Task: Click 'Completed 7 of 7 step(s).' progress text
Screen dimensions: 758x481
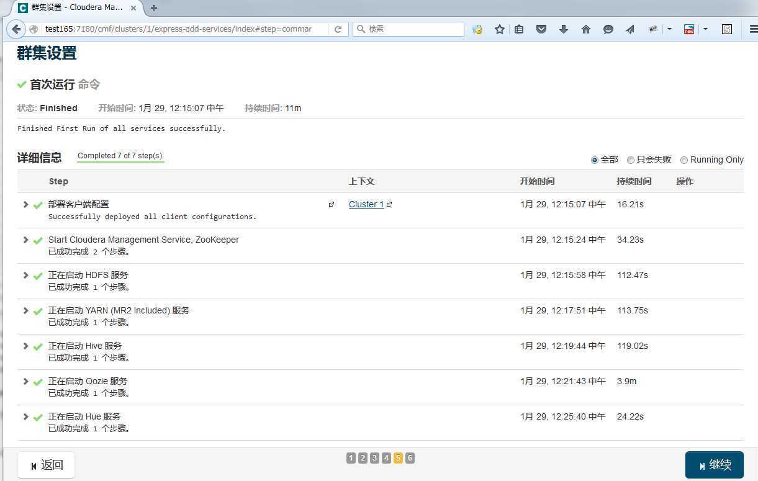Action: tap(120, 156)
